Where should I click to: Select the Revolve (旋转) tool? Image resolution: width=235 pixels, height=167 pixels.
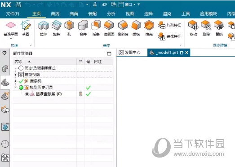pos(57,28)
